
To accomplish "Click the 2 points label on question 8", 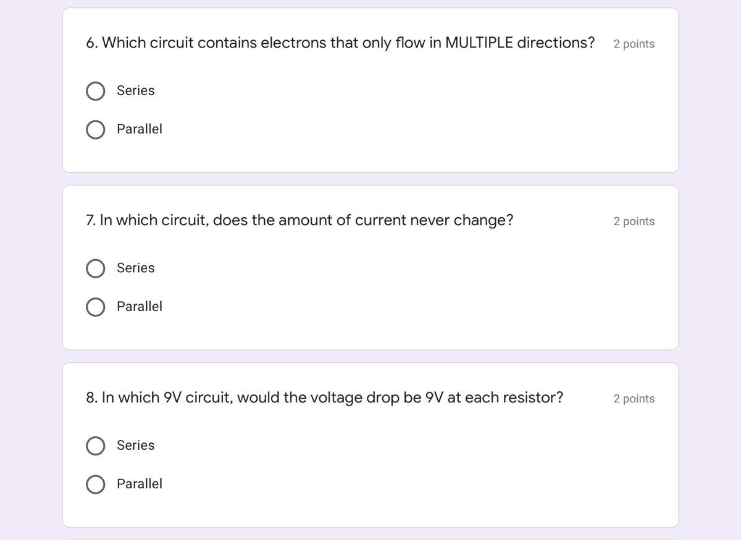I will tap(634, 399).
